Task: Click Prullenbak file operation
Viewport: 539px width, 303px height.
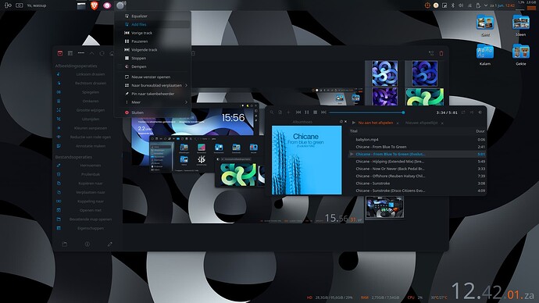Action: [89, 174]
